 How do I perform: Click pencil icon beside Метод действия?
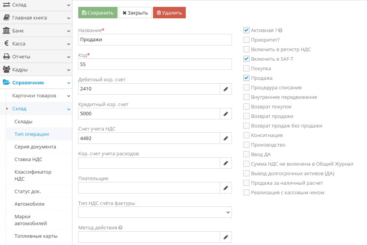pyautogui.click(x=226, y=237)
